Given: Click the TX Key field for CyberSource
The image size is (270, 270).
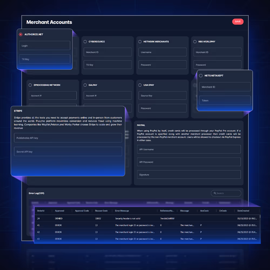Looking at the screenshot, I should coord(107,65).
